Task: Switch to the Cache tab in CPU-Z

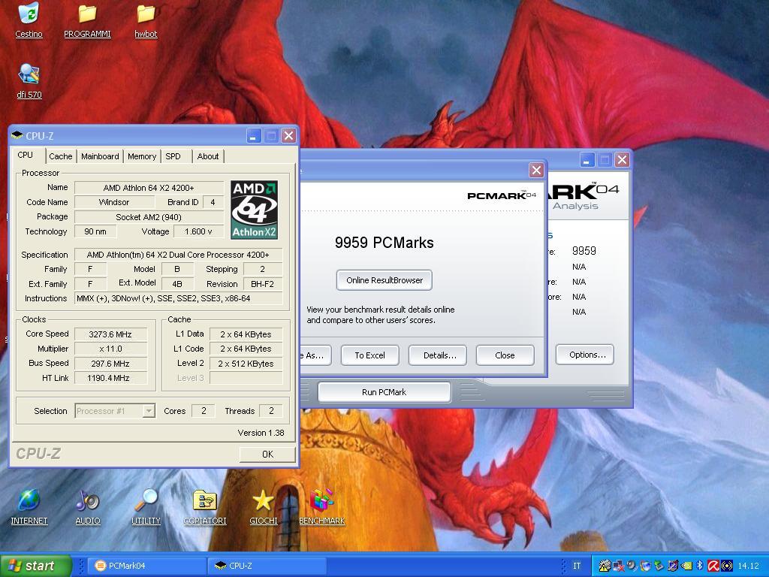Action: (x=61, y=156)
